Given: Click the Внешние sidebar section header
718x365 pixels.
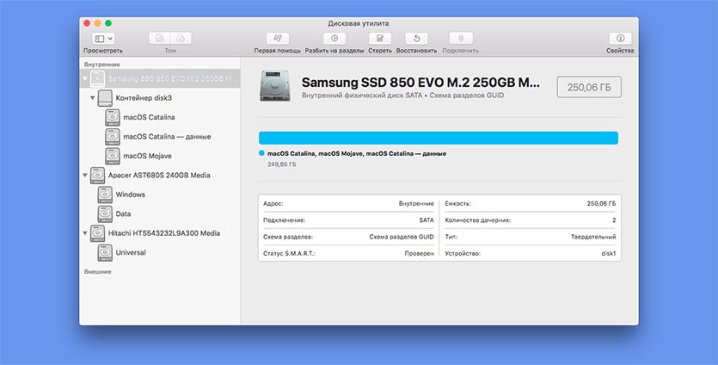Looking at the screenshot, I should pyautogui.click(x=97, y=271).
